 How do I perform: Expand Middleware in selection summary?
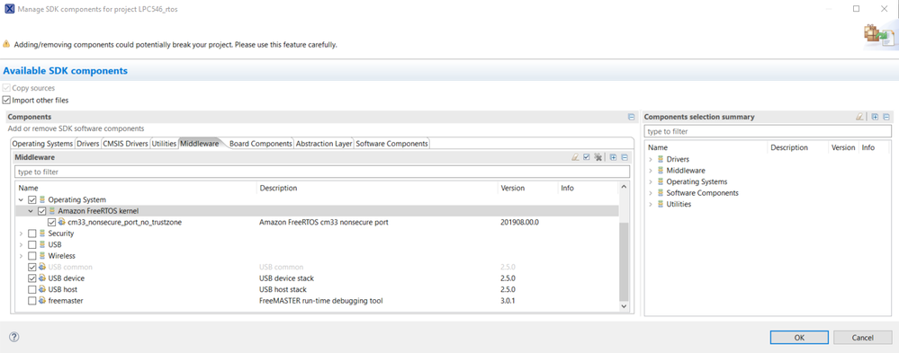651,171
